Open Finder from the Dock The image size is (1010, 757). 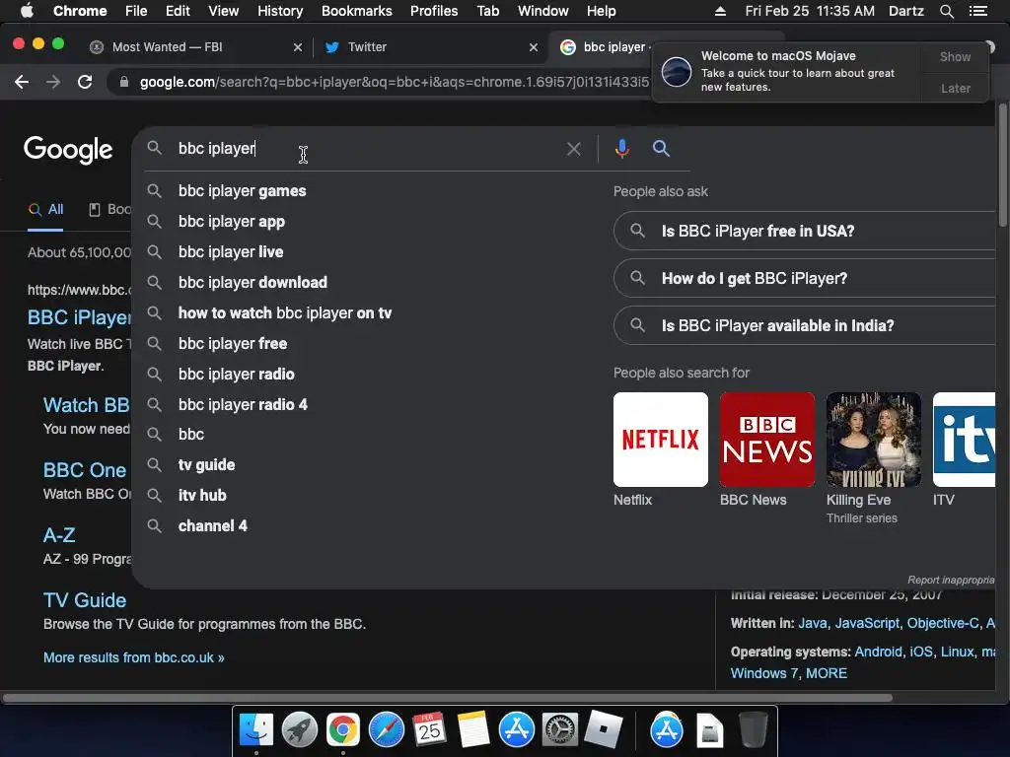[x=256, y=730]
